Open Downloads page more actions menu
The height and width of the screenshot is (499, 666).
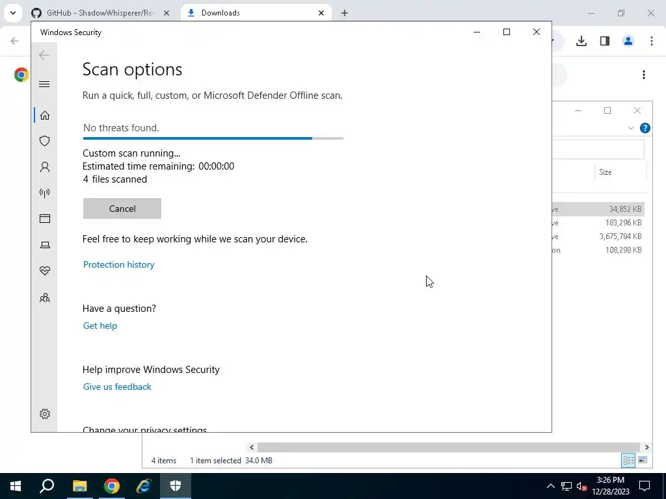pyautogui.click(x=644, y=75)
